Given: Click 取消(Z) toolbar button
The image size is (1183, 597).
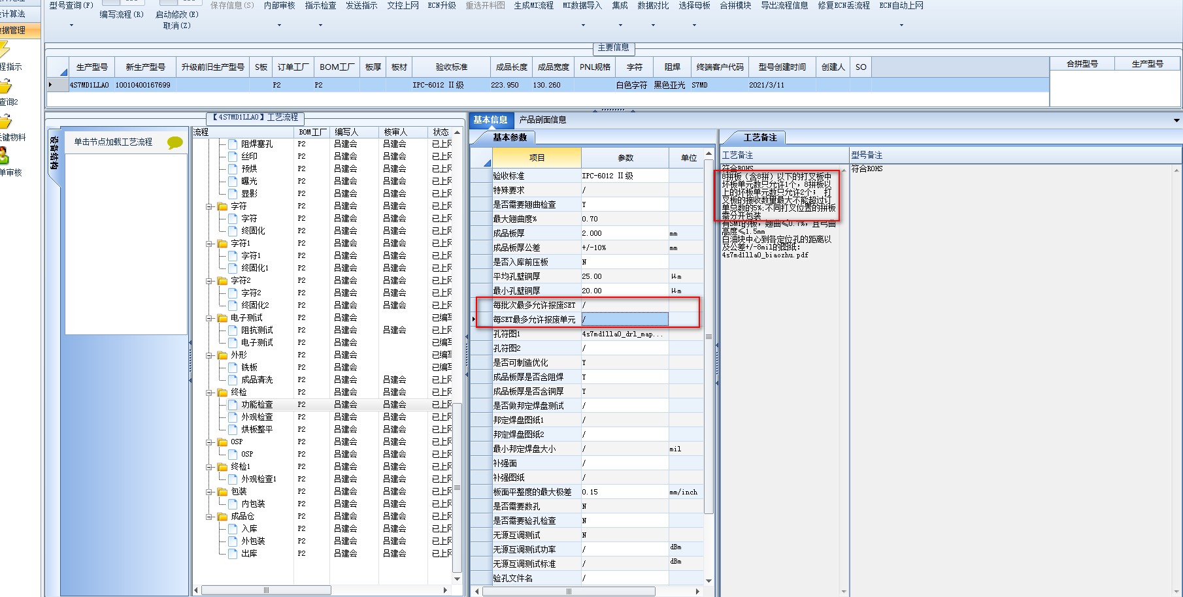Looking at the screenshot, I should pos(176,25).
